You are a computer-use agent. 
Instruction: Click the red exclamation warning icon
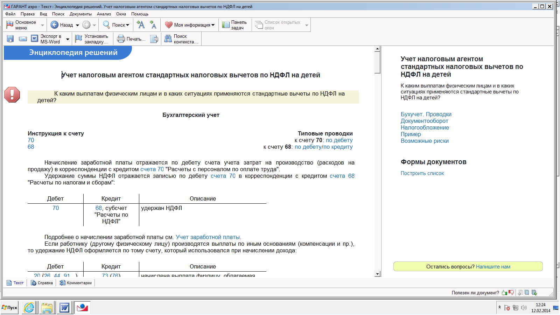(12, 94)
